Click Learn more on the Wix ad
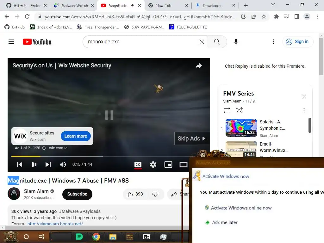 tap(76, 136)
